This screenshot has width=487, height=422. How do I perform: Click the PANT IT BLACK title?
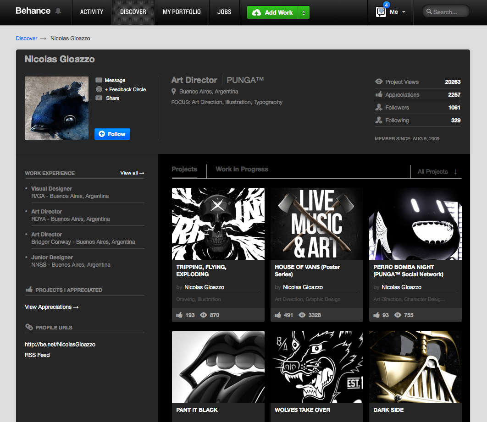[x=197, y=410]
